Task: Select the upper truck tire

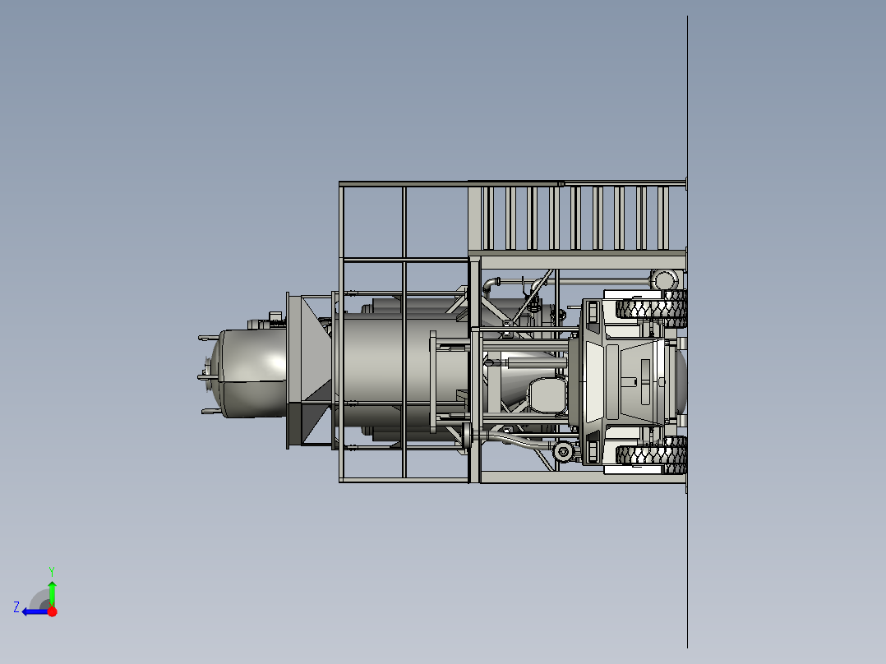Action: pyautogui.click(x=652, y=308)
